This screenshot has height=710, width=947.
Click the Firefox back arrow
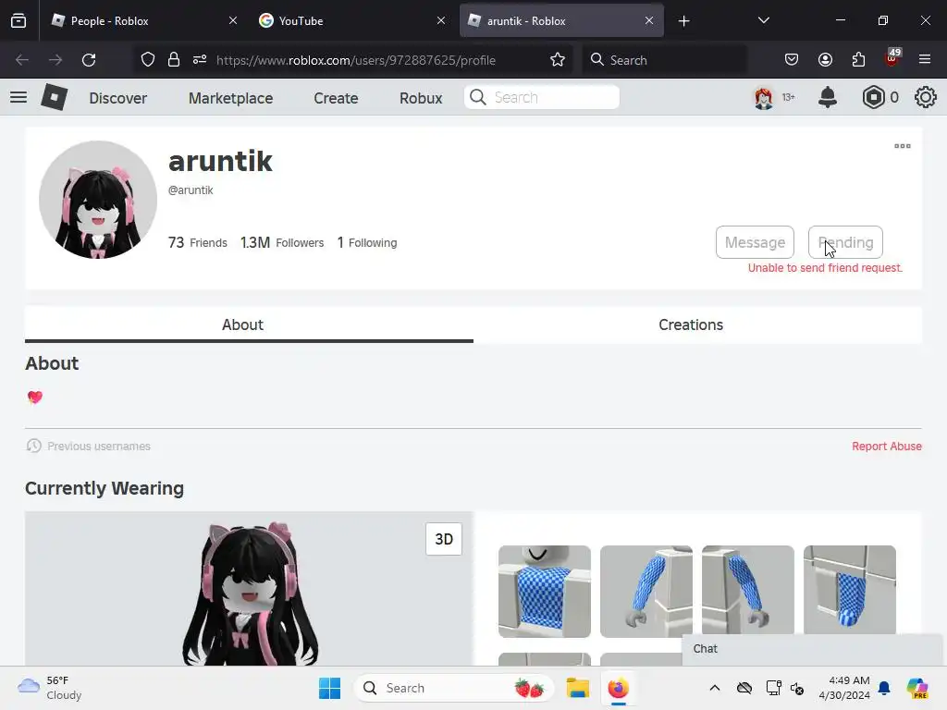[x=22, y=60]
